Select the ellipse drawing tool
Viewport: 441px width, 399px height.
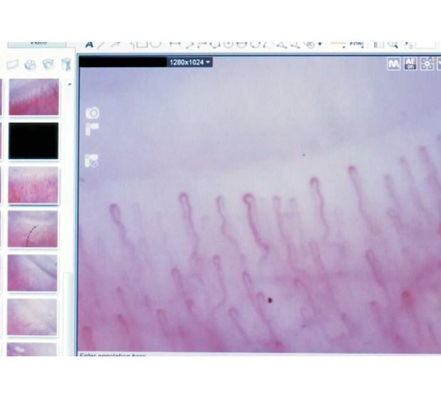point(156,44)
